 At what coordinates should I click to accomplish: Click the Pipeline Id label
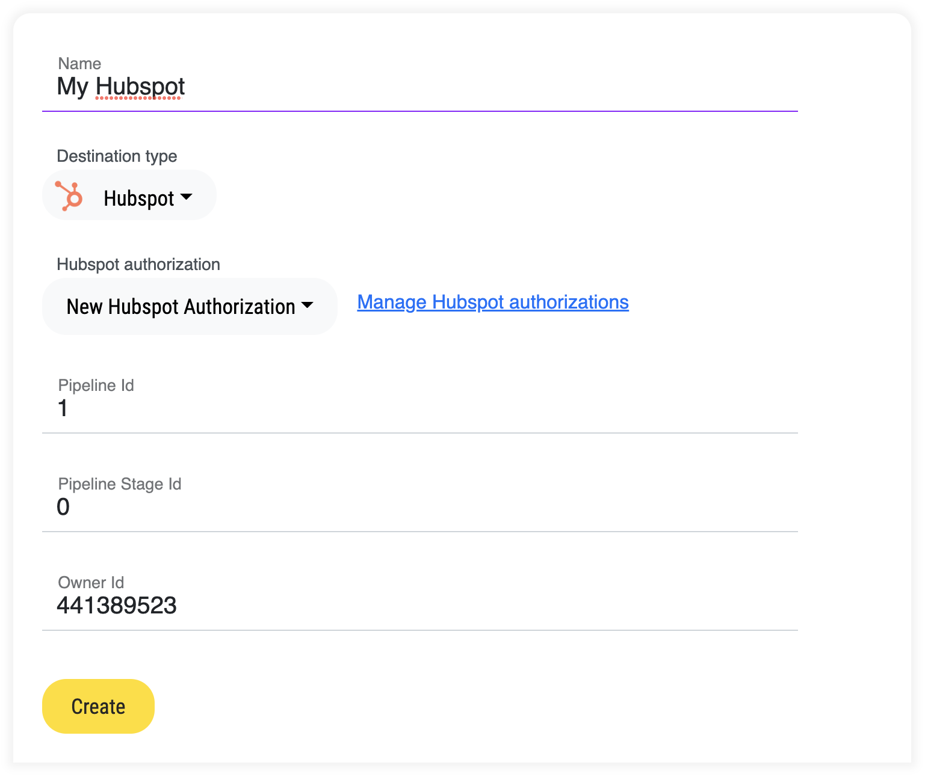96,385
